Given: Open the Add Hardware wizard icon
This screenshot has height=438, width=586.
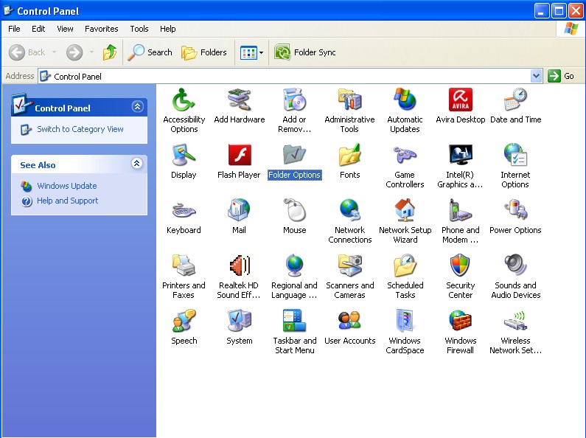Looking at the screenshot, I should 239,100.
